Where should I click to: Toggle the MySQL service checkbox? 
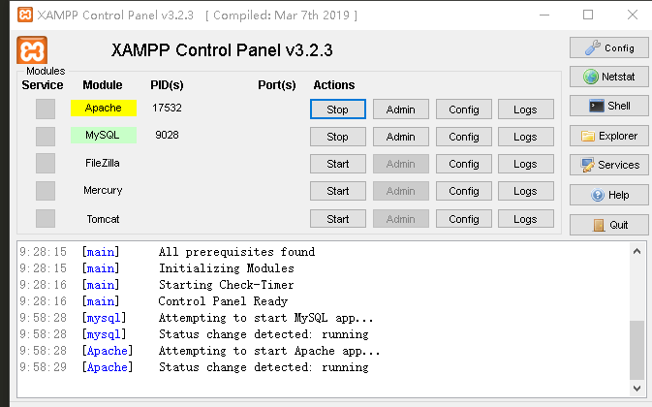pos(46,136)
